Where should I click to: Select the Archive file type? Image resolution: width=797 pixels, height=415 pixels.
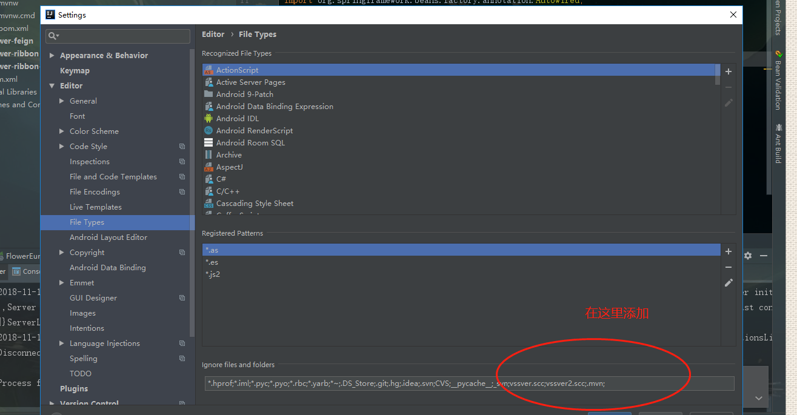(x=228, y=155)
